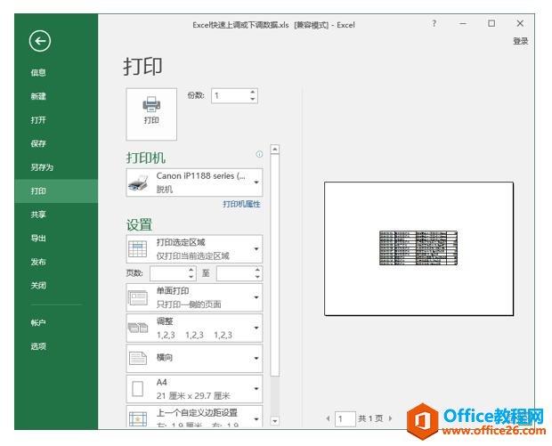Open 信息 in the sidebar

[x=38, y=72]
